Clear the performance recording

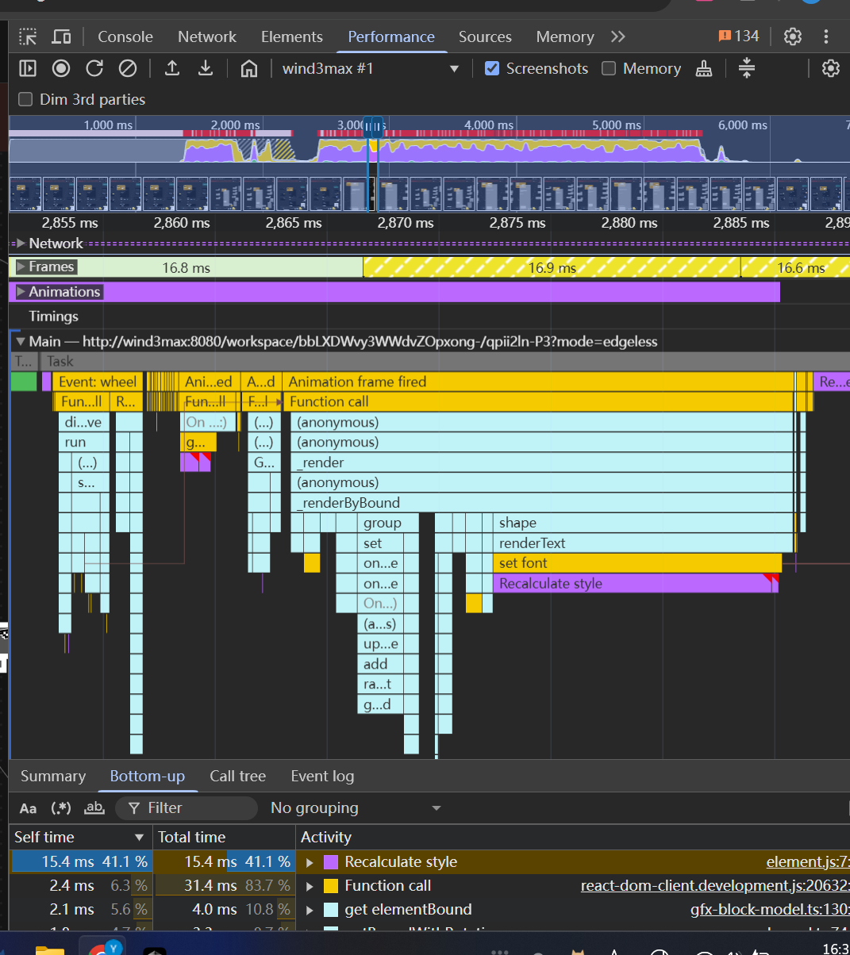tap(128, 68)
